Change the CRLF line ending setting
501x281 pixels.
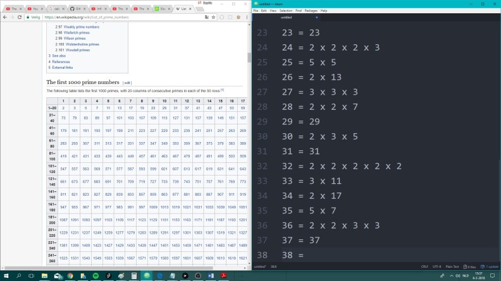point(424,267)
